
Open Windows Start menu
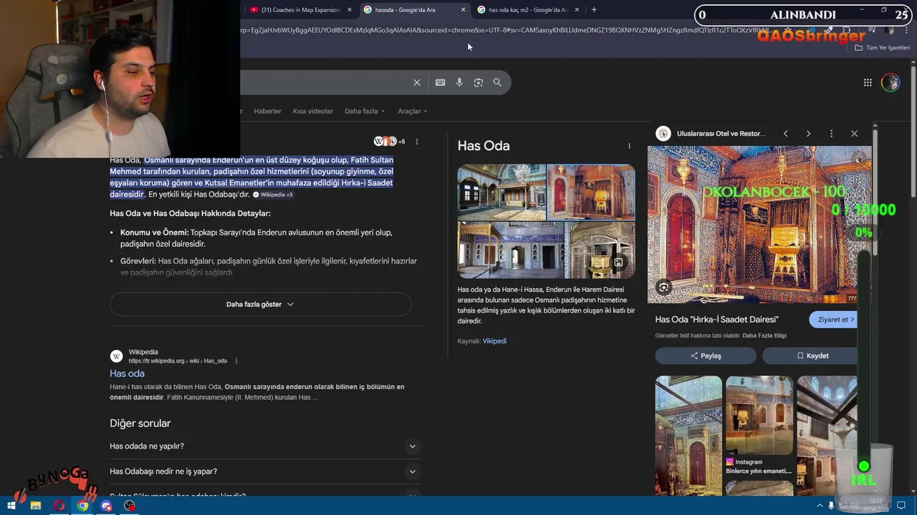tap(12, 506)
